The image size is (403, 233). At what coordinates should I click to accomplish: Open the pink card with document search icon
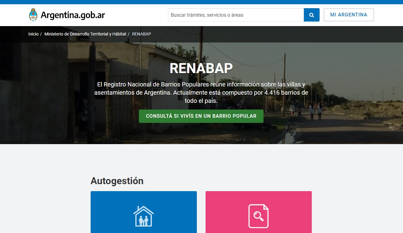pos(259,212)
